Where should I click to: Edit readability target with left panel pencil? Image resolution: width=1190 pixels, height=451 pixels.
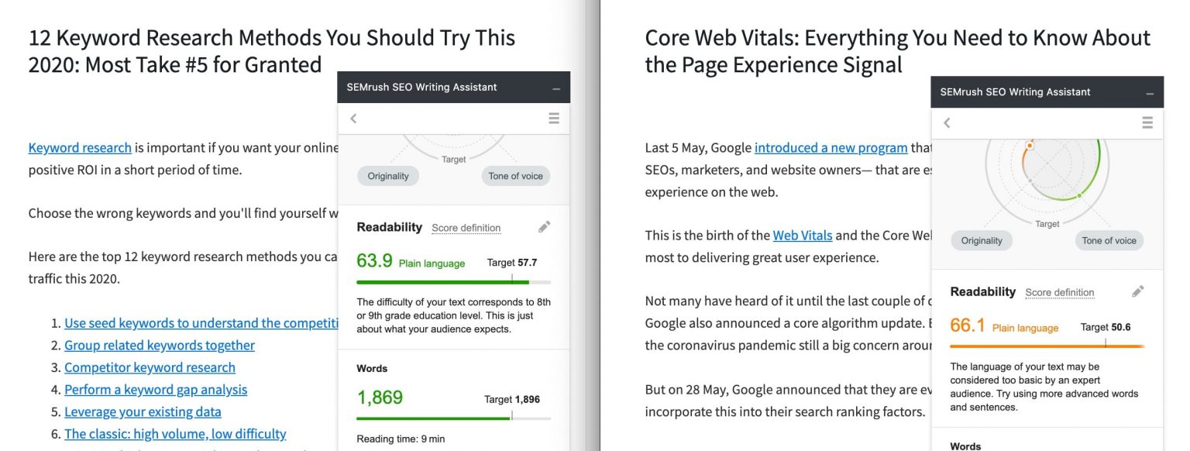545,227
